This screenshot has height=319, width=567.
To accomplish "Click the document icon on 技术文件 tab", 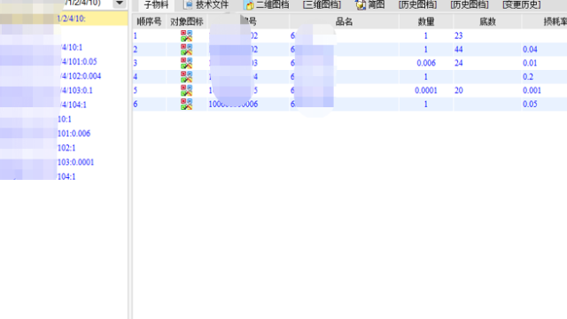I will (188, 4).
